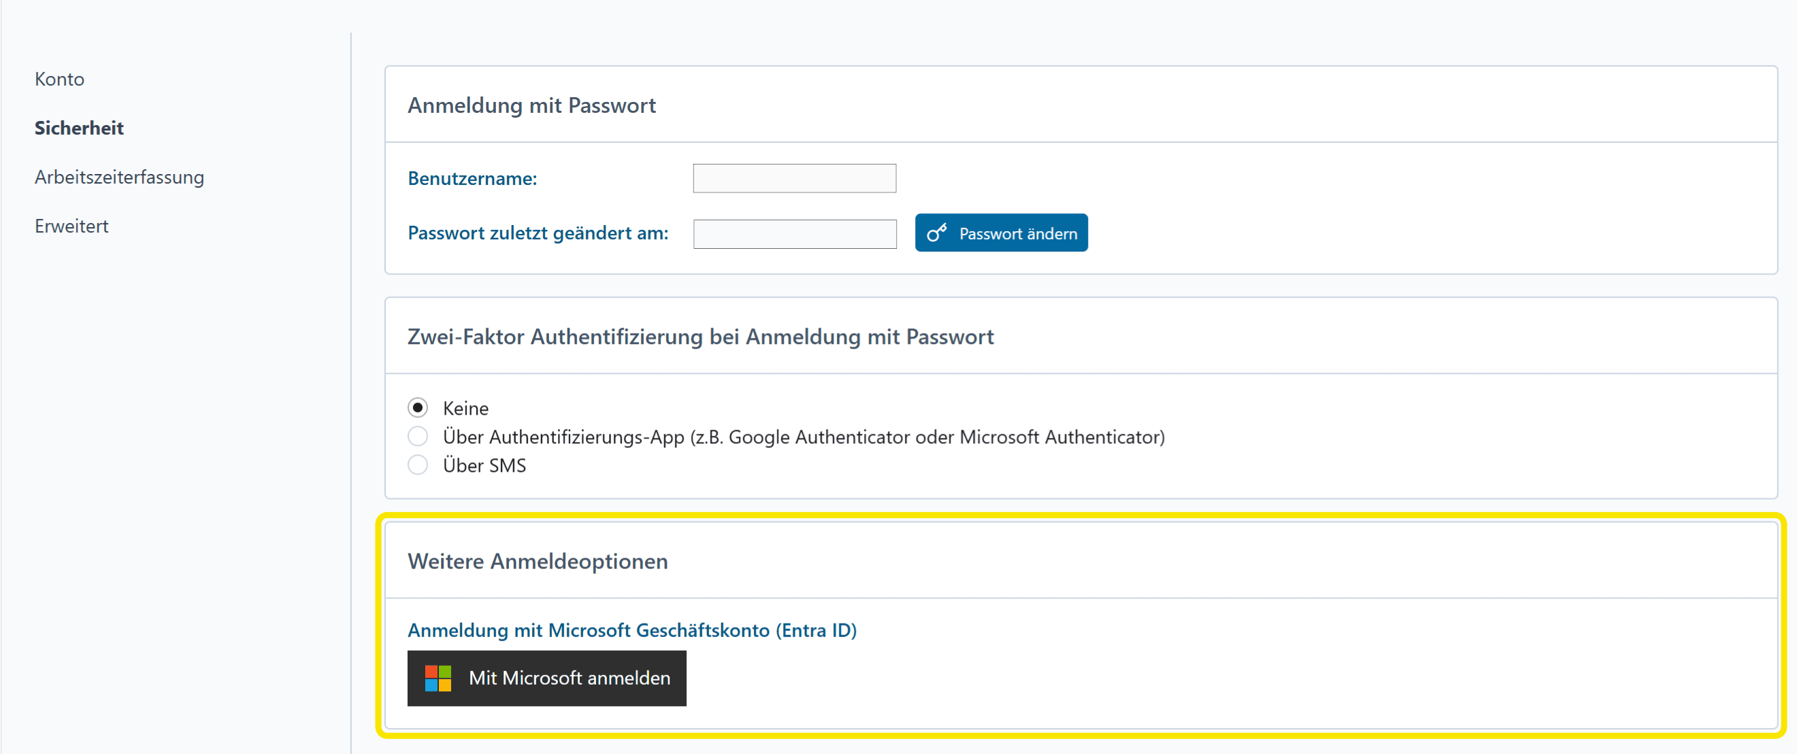Image resolution: width=1797 pixels, height=754 pixels.
Task: Switch to Sicherheit in sidebar
Action: tap(79, 128)
